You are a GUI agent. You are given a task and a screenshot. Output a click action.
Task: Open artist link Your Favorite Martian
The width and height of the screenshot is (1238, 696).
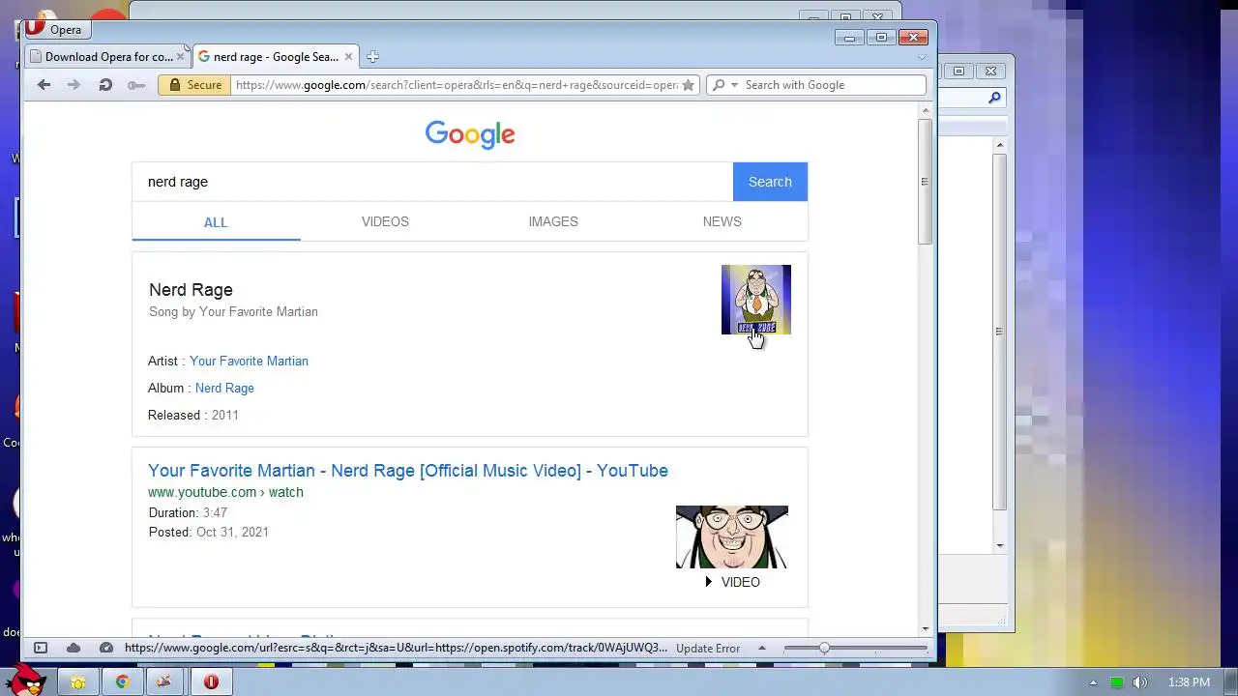(249, 361)
